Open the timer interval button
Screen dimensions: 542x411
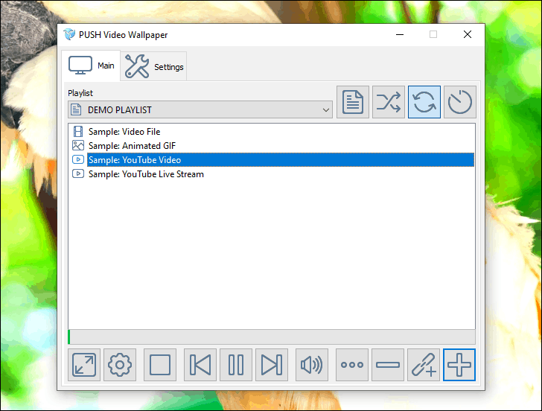[x=460, y=102]
